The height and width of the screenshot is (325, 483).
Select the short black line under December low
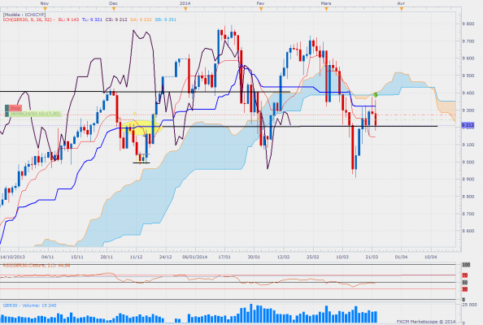(x=141, y=162)
